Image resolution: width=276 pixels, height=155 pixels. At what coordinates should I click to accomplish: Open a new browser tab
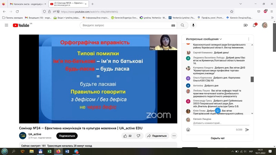coord(92,4)
